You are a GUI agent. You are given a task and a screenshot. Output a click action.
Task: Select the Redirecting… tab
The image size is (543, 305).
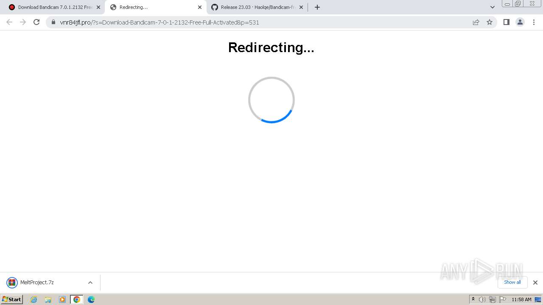tap(155, 7)
